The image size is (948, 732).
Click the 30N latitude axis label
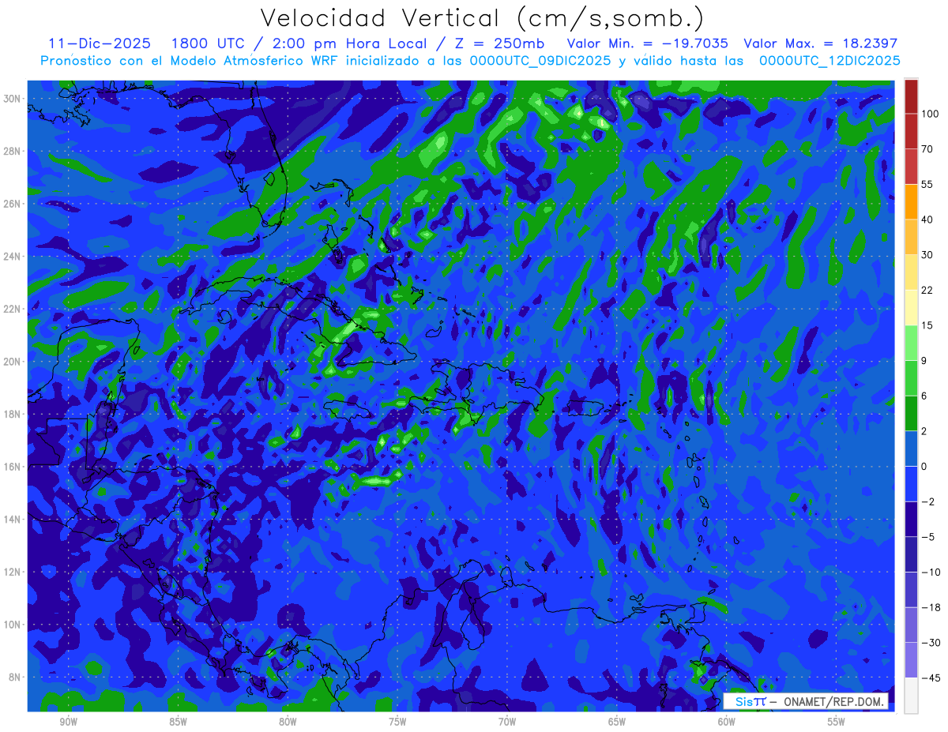(13, 98)
